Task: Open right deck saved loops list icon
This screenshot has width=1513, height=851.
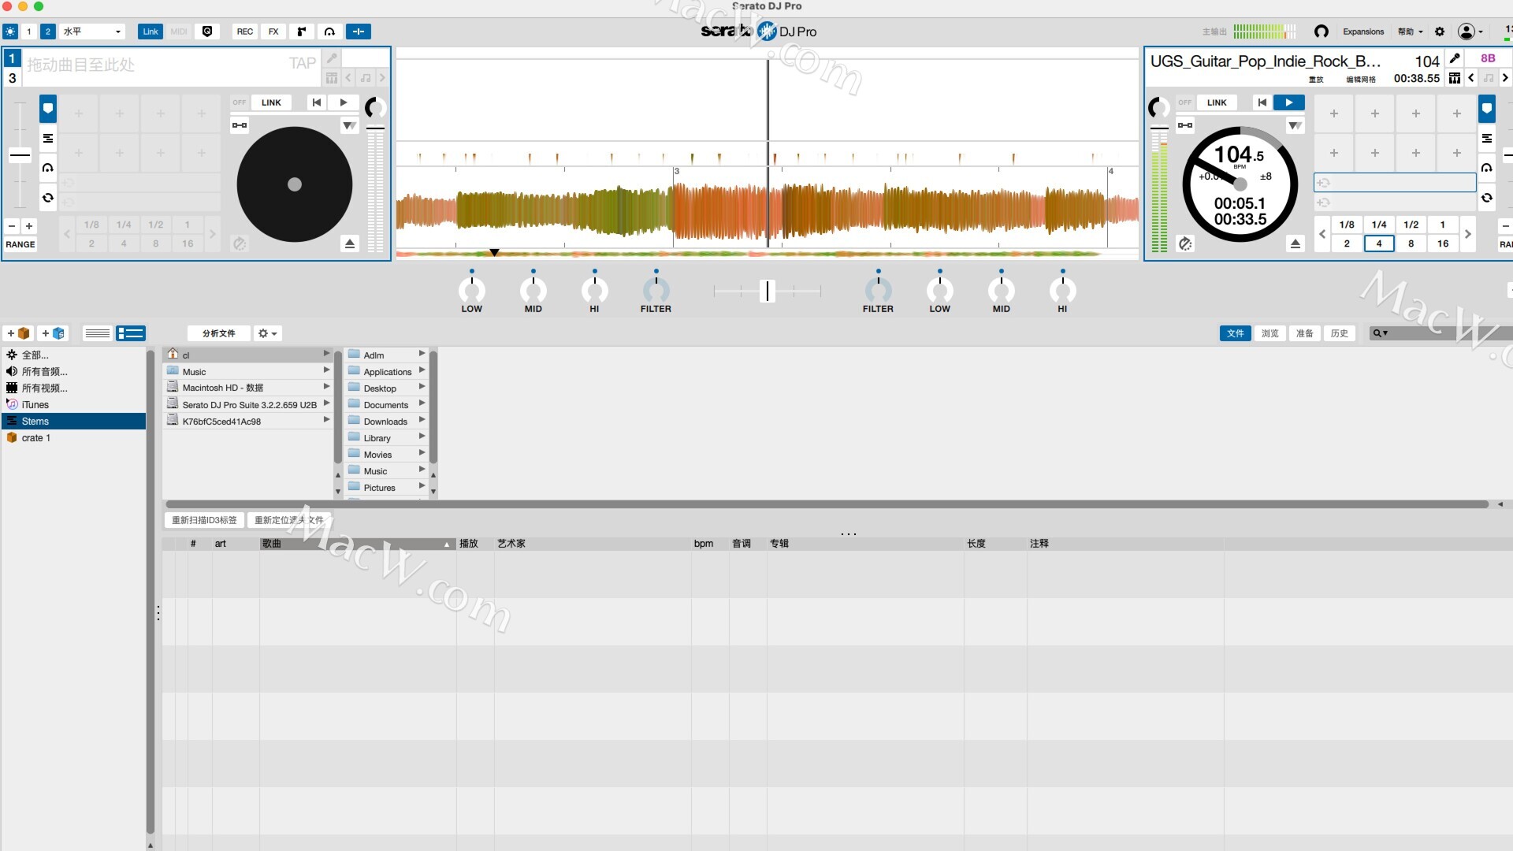Action: click(x=1487, y=138)
